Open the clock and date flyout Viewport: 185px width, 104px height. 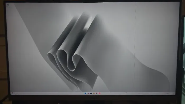coord(172,94)
